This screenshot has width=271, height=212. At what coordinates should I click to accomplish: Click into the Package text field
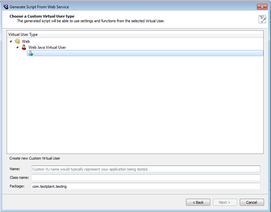[146, 186]
